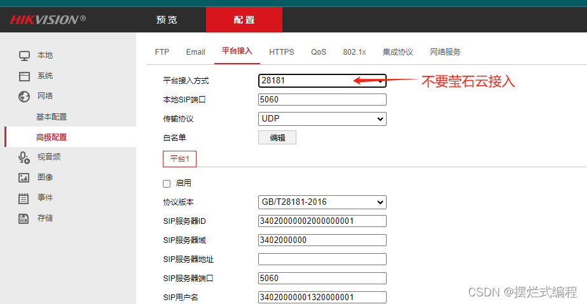Click the SIP用户名 input field
587x304 pixels.
[x=322, y=297]
